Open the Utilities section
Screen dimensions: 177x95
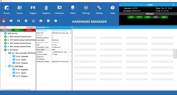pos(99,10)
